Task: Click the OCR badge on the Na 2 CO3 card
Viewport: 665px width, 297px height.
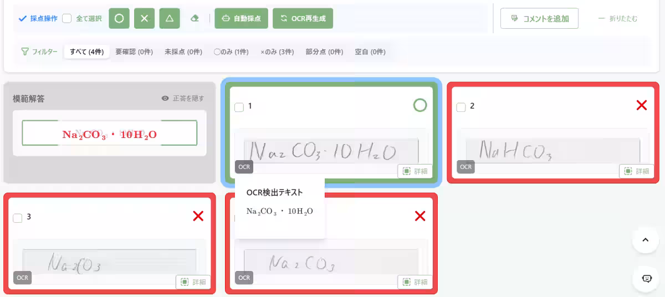Action: click(x=244, y=278)
